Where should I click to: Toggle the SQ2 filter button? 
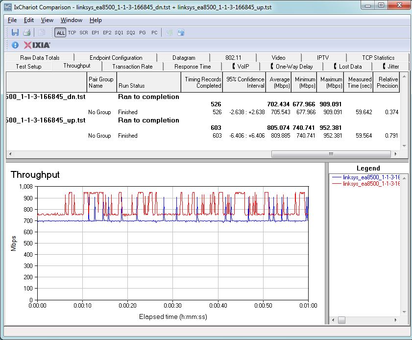tap(131, 33)
